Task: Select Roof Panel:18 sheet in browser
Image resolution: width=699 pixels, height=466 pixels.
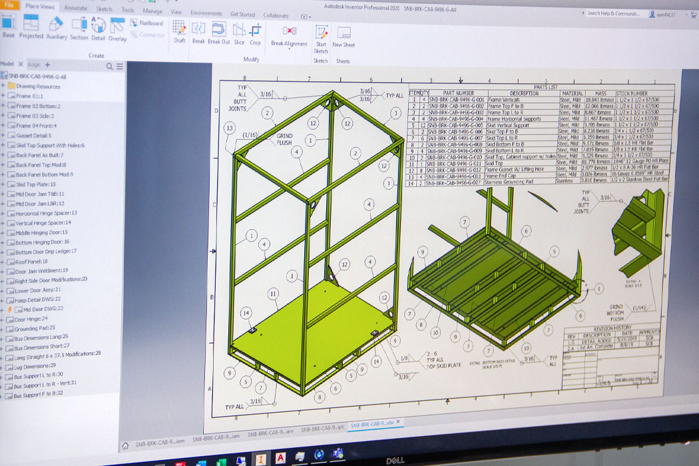Action: (x=31, y=262)
